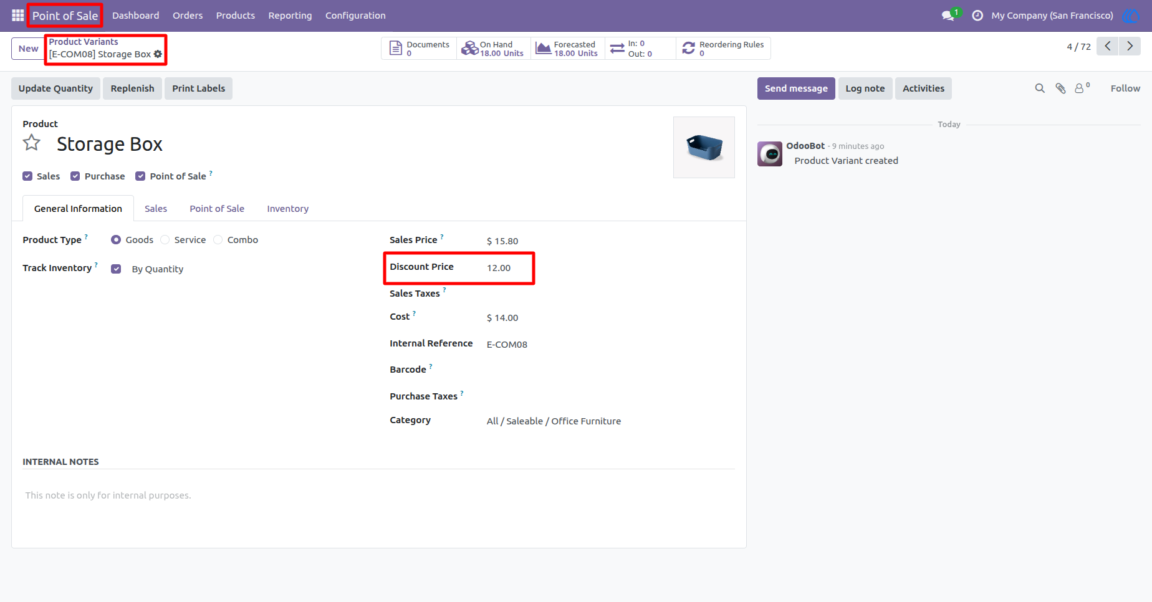Select Service product type
The height and width of the screenshot is (602, 1152).
coord(165,240)
